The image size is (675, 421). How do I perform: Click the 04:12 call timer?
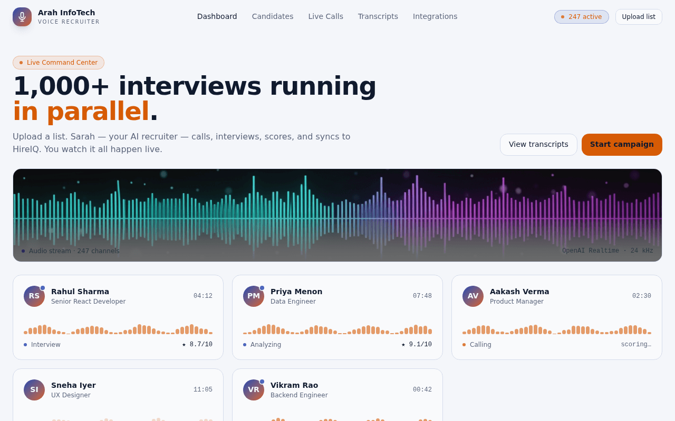(x=203, y=296)
